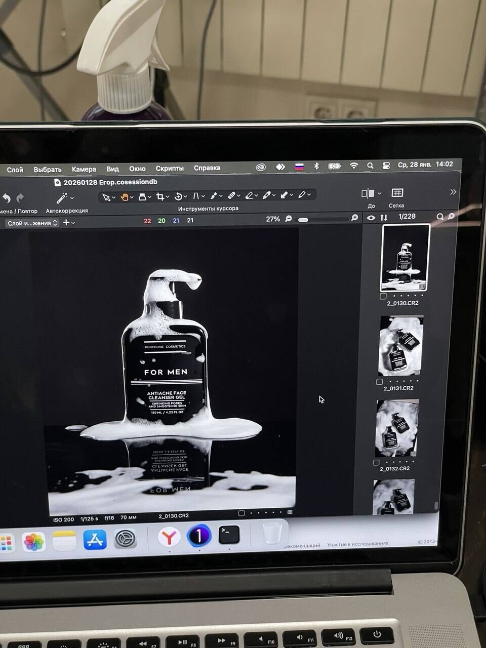486x648 pixels.
Task: Add a new layer with plus icon
Action: tap(66, 222)
